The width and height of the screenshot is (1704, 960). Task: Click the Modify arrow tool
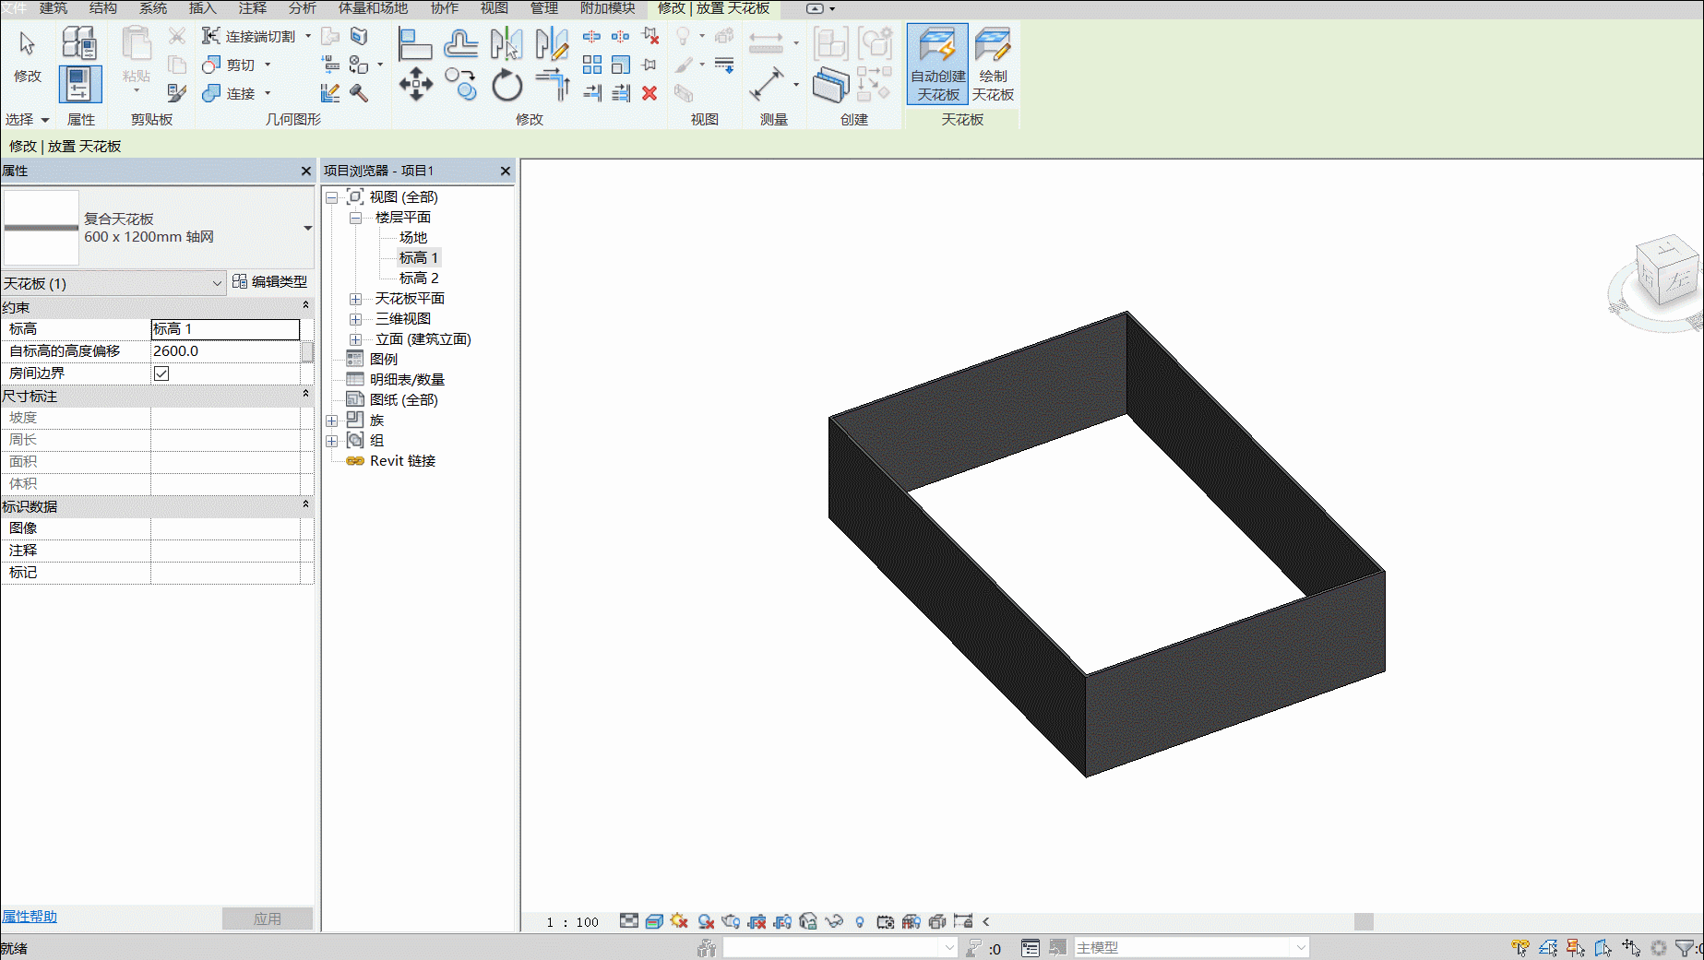tap(28, 54)
